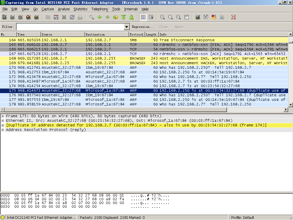Open the Analyze menu
The image size is (293, 220).
tap(64, 9)
